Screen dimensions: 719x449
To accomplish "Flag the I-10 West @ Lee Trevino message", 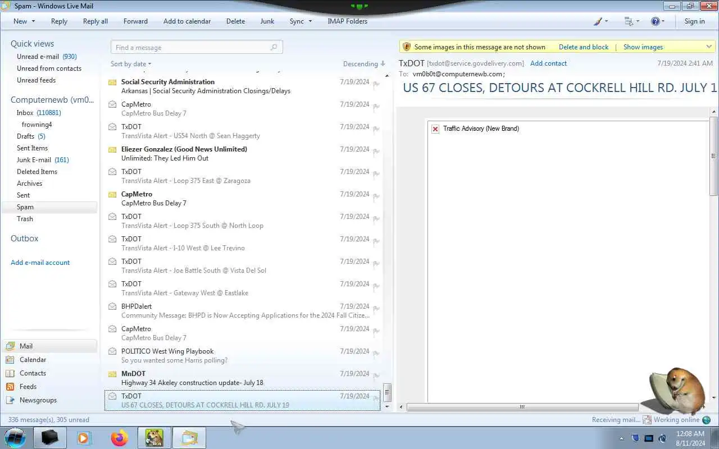I will click(376, 241).
